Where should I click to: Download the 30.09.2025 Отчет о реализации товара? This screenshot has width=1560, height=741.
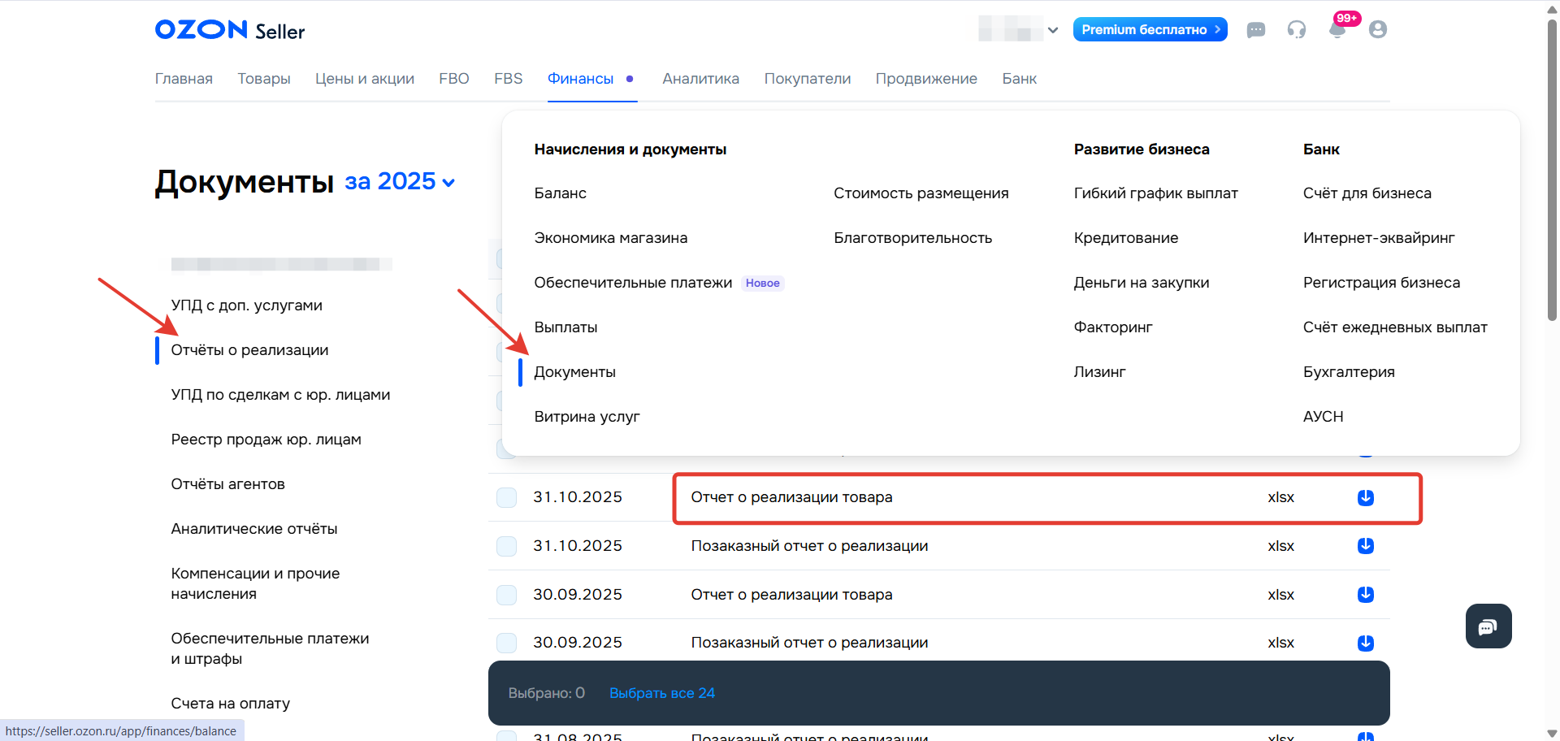coord(1366,595)
